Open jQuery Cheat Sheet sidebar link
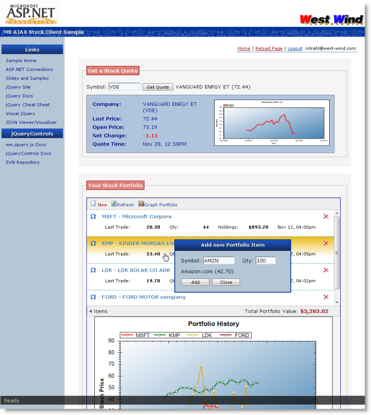Screen dimensions: 371x415 (x=28, y=105)
